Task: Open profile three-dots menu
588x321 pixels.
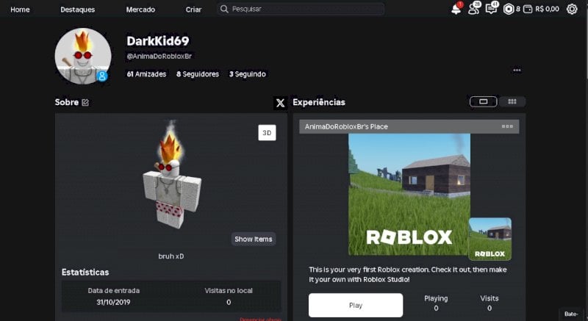Action: click(x=517, y=70)
